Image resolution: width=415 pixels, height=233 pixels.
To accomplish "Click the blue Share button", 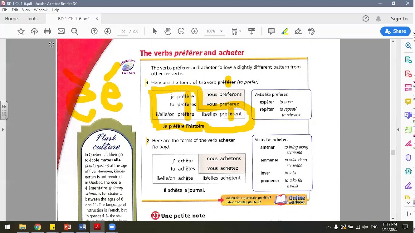I will [396, 31].
